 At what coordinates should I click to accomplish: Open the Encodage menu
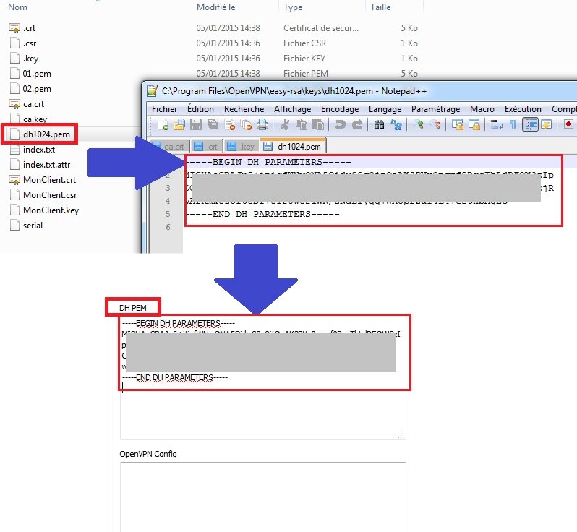click(x=340, y=109)
